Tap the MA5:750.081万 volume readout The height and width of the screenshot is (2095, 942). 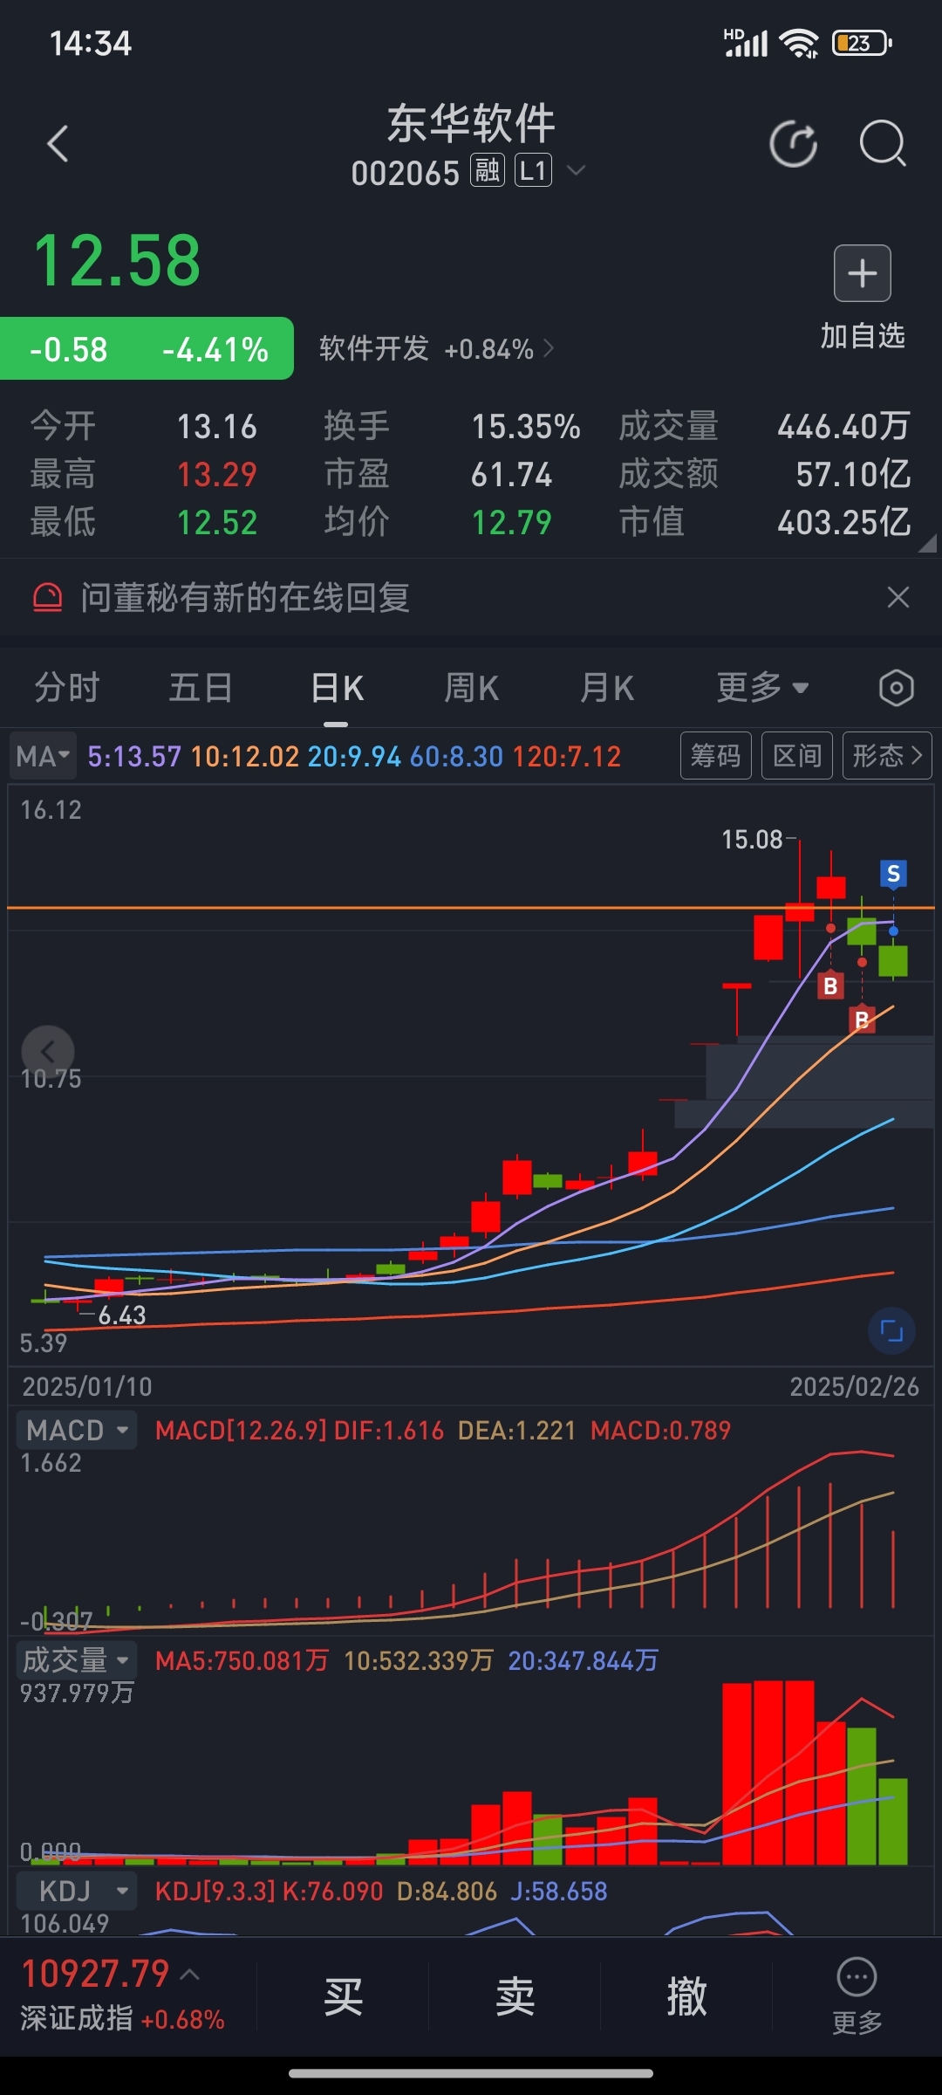(242, 1660)
